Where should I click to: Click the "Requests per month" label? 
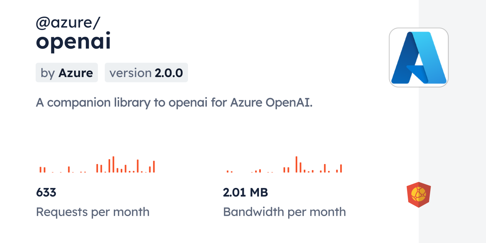(93, 212)
